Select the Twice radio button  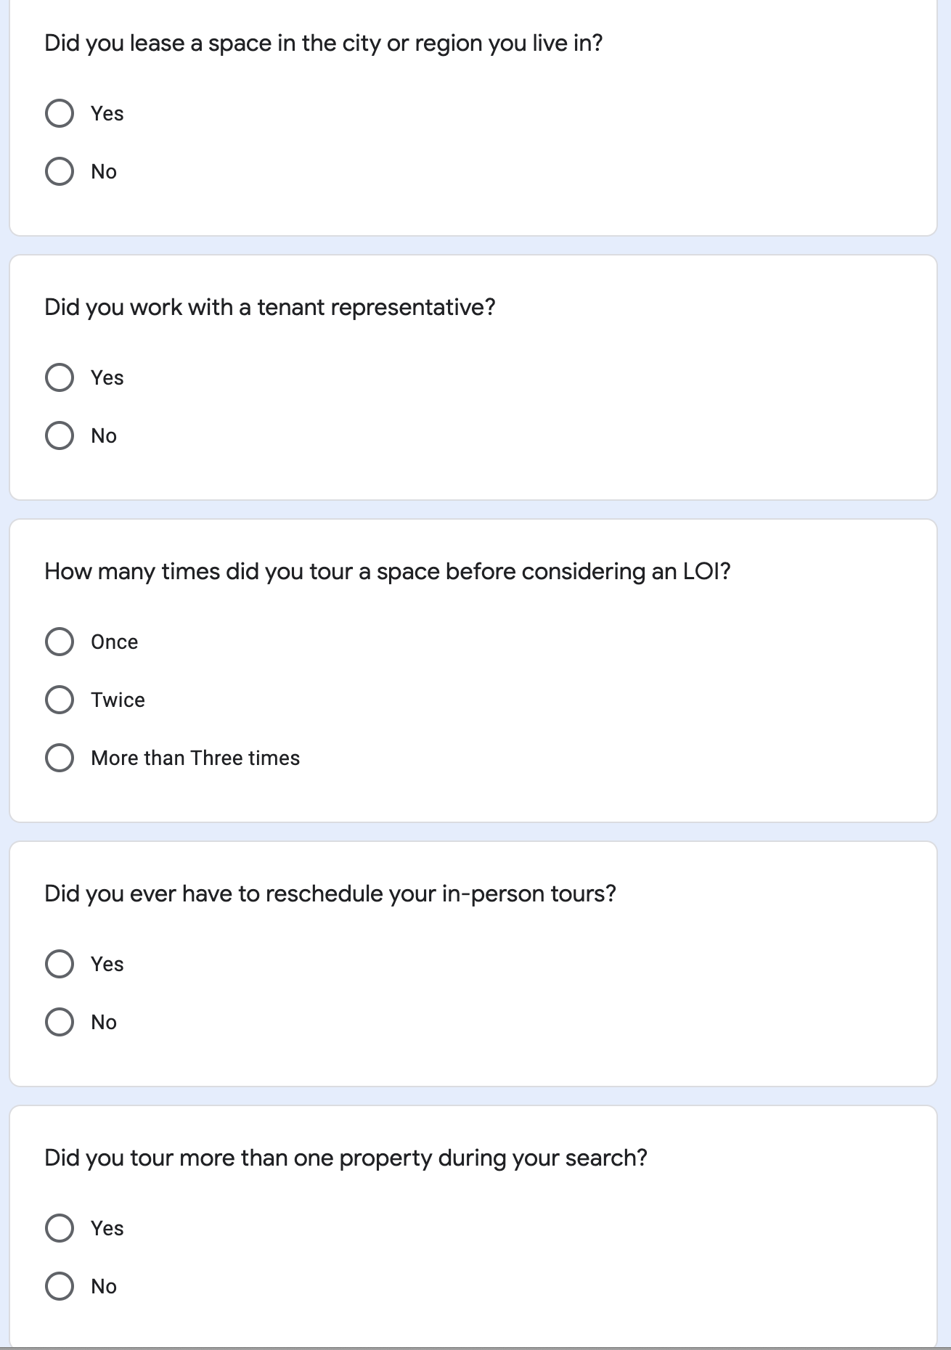click(60, 700)
